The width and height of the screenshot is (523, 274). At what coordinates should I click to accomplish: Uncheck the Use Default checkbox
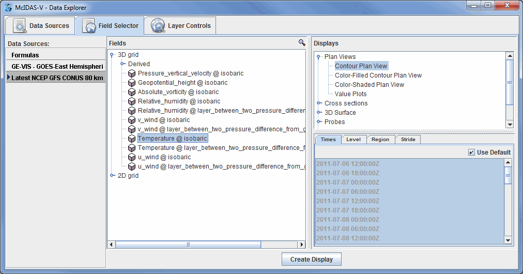click(471, 152)
